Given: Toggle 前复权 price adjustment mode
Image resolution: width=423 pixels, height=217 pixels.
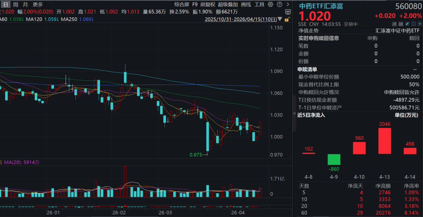Looking at the screenshot, I should pos(207,5).
